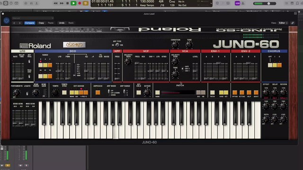Click the patch INC button
Screen dimensions: 303x170
(203, 93)
